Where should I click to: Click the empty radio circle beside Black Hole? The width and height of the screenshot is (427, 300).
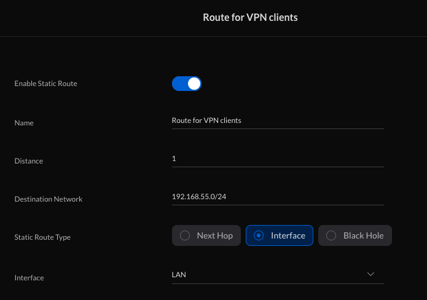tap(331, 235)
